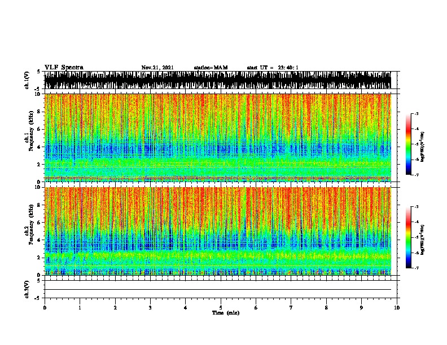Click the "2" kHz tick of ch.2 panel
The width and height of the screenshot is (447, 345).
click(40, 258)
